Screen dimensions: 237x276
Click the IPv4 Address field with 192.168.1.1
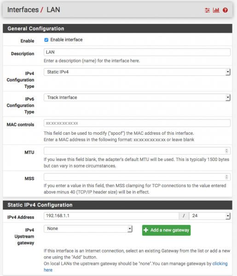click(111, 216)
